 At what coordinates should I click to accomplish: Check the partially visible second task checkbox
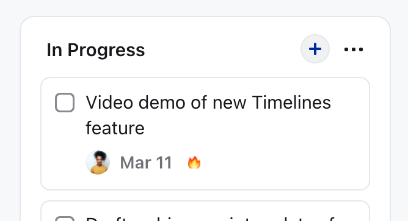point(65,219)
